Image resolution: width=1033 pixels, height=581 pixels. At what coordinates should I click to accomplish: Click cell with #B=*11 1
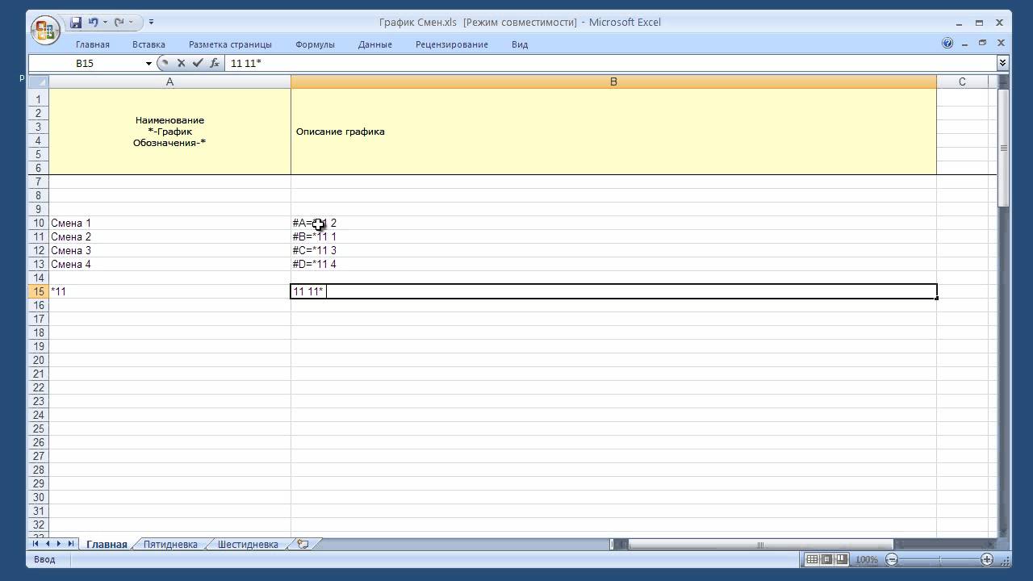point(613,237)
